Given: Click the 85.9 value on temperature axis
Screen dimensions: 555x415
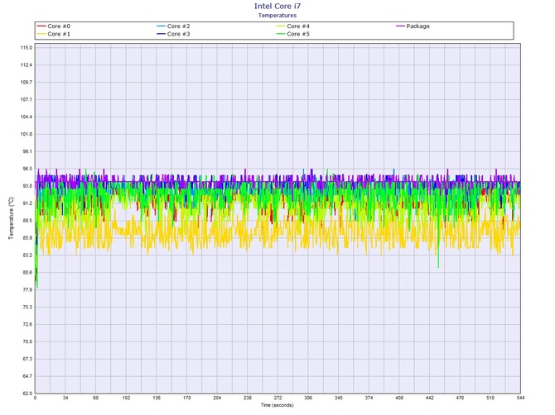Looking at the screenshot, I should pyautogui.click(x=27, y=238).
